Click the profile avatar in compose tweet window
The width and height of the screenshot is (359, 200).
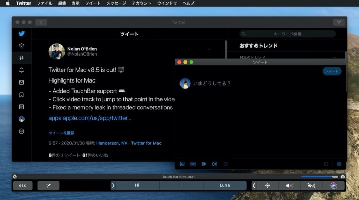(185, 84)
